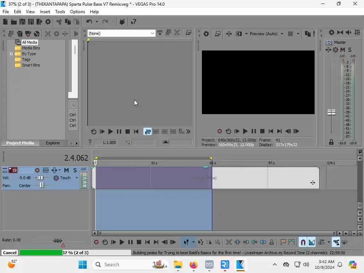Viewport: 364px width, 273px height.
Task: Select the Zoom Edit tool
Action: 218,242
